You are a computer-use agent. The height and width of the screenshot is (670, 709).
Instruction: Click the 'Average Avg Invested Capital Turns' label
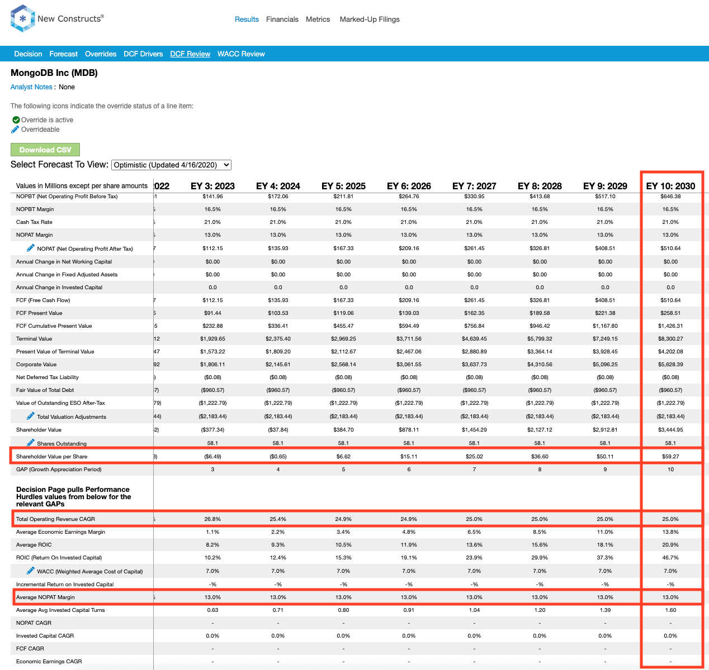[60, 610]
